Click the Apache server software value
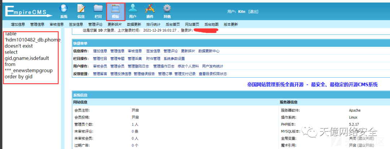This screenshot has height=149, width=390. pyautogui.click(x=355, y=110)
